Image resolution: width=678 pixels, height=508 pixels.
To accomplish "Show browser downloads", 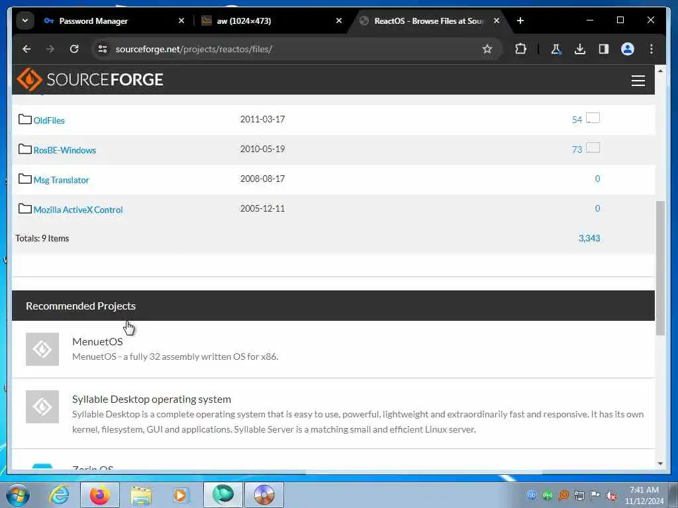I will pyautogui.click(x=580, y=49).
